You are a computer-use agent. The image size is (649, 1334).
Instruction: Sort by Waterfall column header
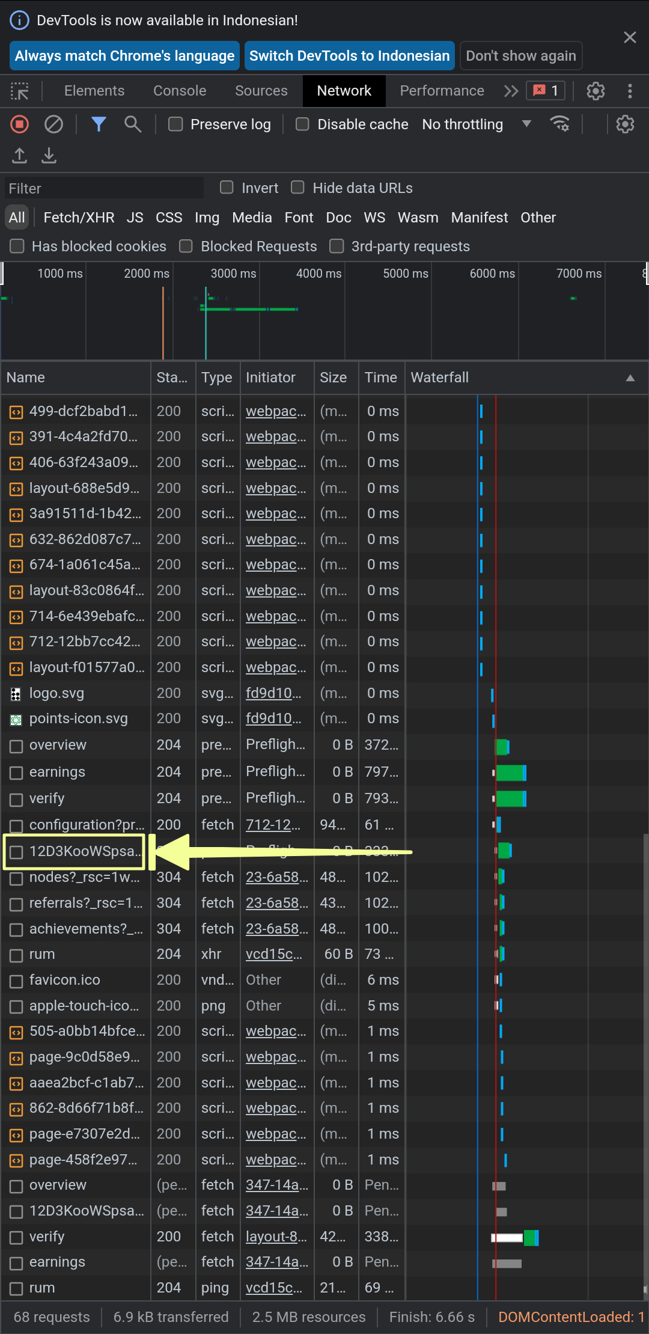[526, 378]
